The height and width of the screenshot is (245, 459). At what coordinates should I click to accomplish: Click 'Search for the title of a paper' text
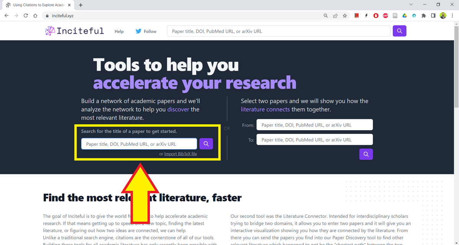(x=129, y=131)
